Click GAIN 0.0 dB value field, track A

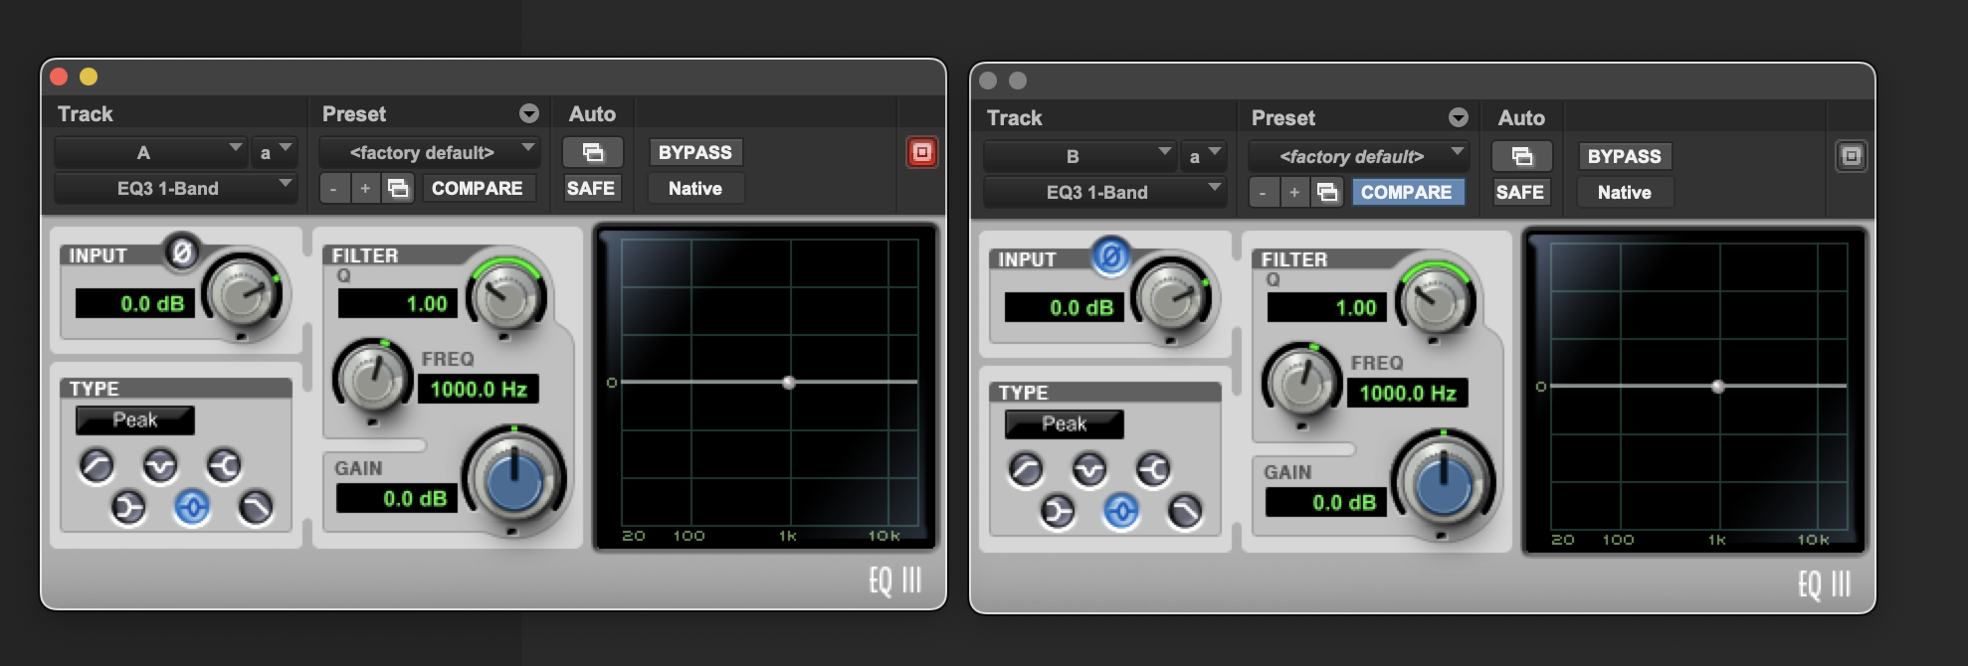coord(397,498)
